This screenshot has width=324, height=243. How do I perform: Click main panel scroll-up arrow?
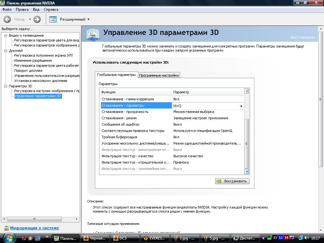coord(321,29)
